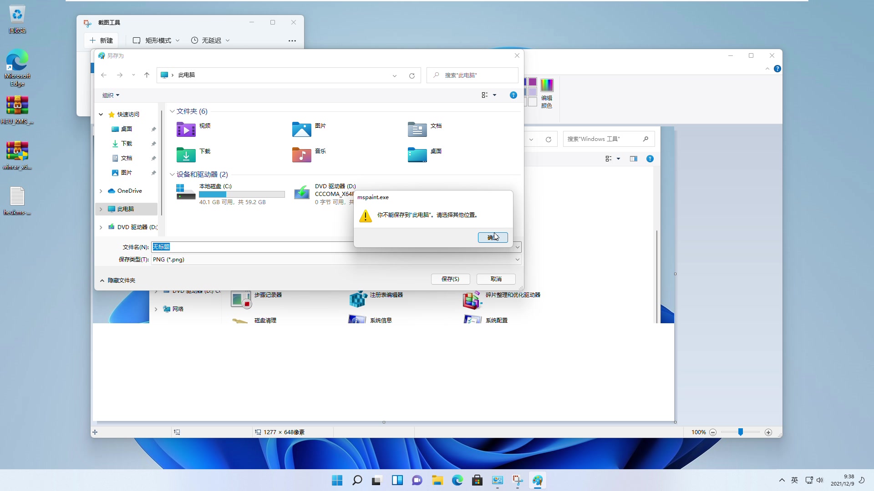Image resolution: width=874 pixels, height=491 pixels.
Task: Unpin 文档 from Quick access
Action: 153,158
